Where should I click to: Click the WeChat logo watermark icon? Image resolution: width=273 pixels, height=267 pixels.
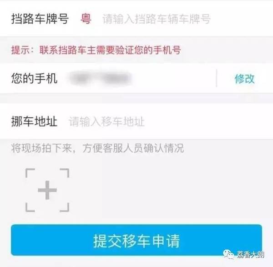click(229, 255)
